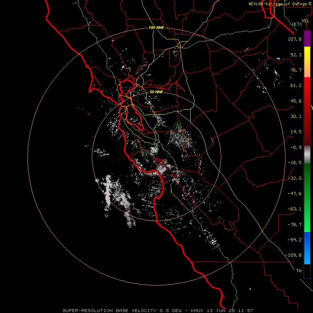The image size is (313, 313).
Task: Click the 30.1 velocity scale value
Action: 296,117
